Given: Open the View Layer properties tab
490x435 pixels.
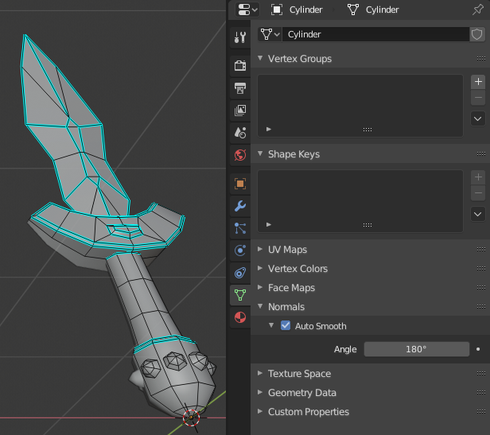Looking at the screenshot, I should (240, 111).
